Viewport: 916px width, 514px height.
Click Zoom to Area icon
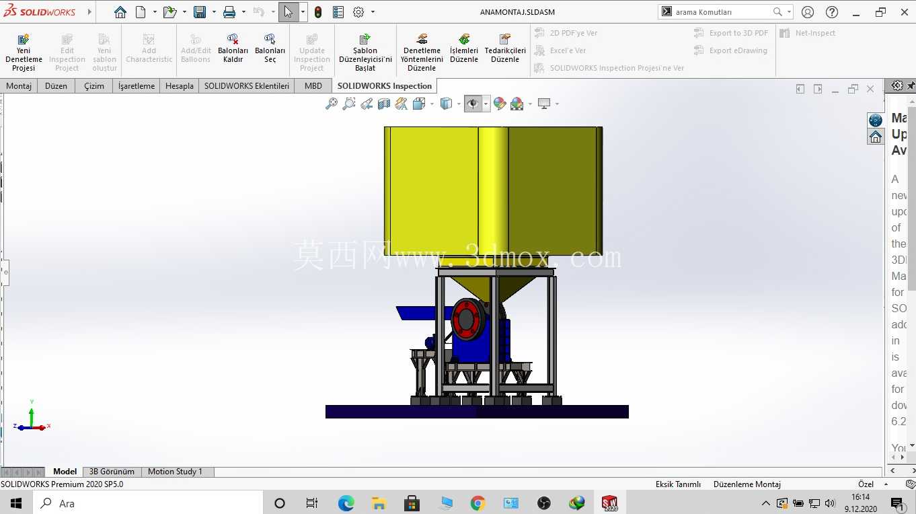pyautogui.click(x=349, y=104)
